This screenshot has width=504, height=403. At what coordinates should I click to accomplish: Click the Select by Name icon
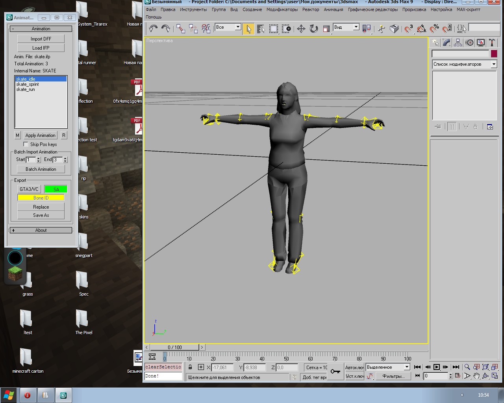pyautogui.click(x=261, y=28)
